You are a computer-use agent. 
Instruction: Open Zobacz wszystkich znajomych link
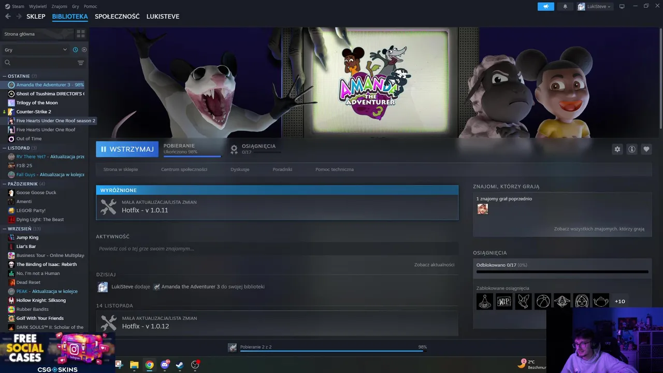599,229
